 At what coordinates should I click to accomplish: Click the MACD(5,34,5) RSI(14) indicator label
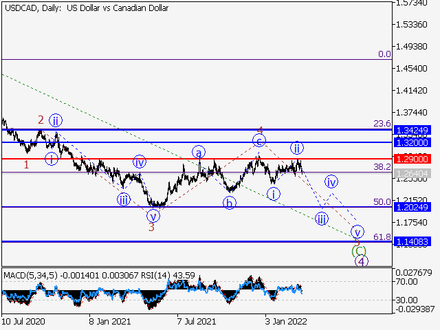click(99, 275)
